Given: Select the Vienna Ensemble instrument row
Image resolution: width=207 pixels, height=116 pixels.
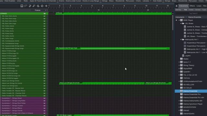Looking at the screenshot, I should coord(191,91).
